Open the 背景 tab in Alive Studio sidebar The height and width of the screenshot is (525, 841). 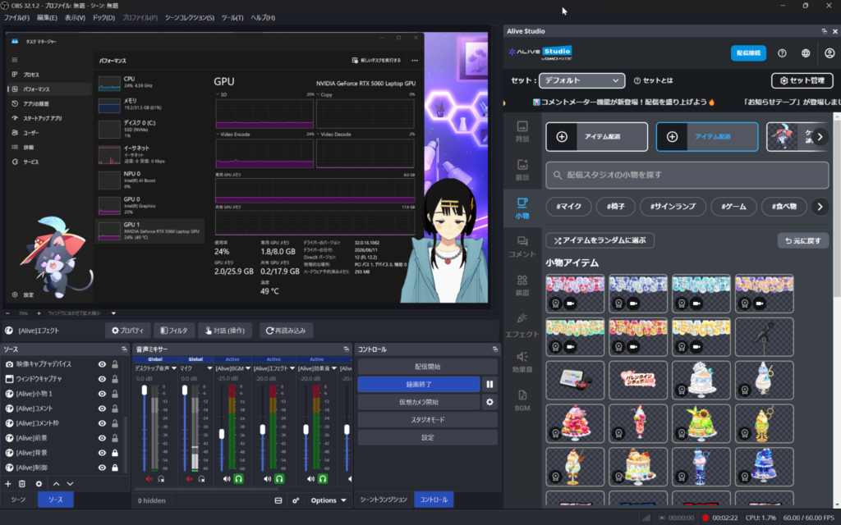pyautogui.click(x=522, y=132)
